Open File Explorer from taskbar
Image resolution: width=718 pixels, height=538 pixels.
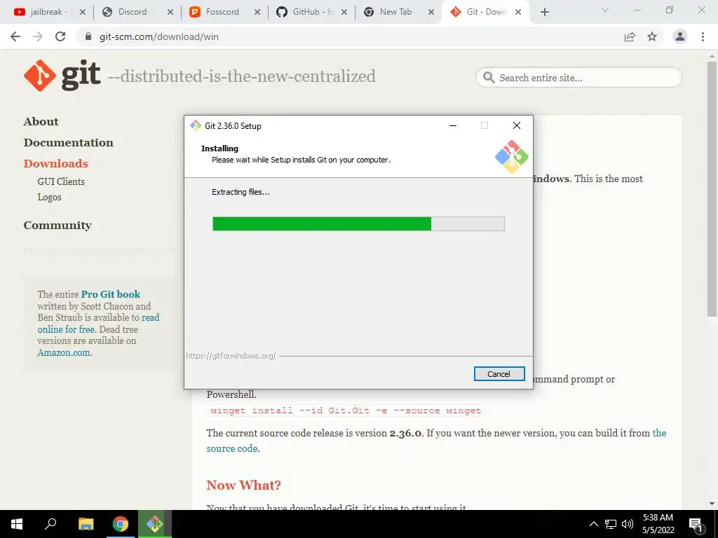pyautogui.click(x=86, y=524)
